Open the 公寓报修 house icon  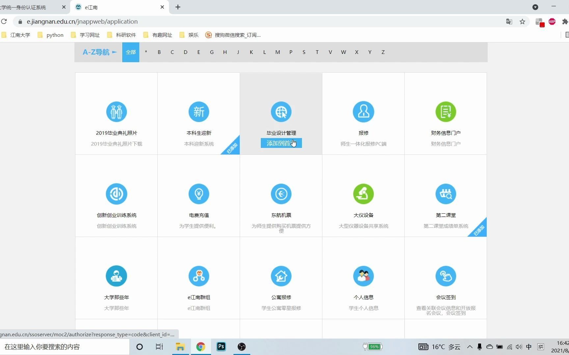pos(281,276)
